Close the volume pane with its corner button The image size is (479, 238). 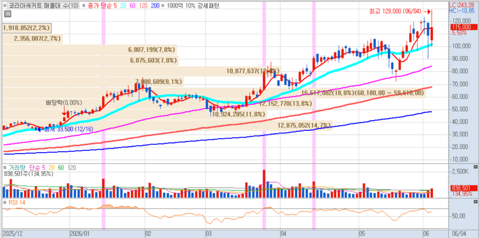pyautogui.click(x=476, y=167)
